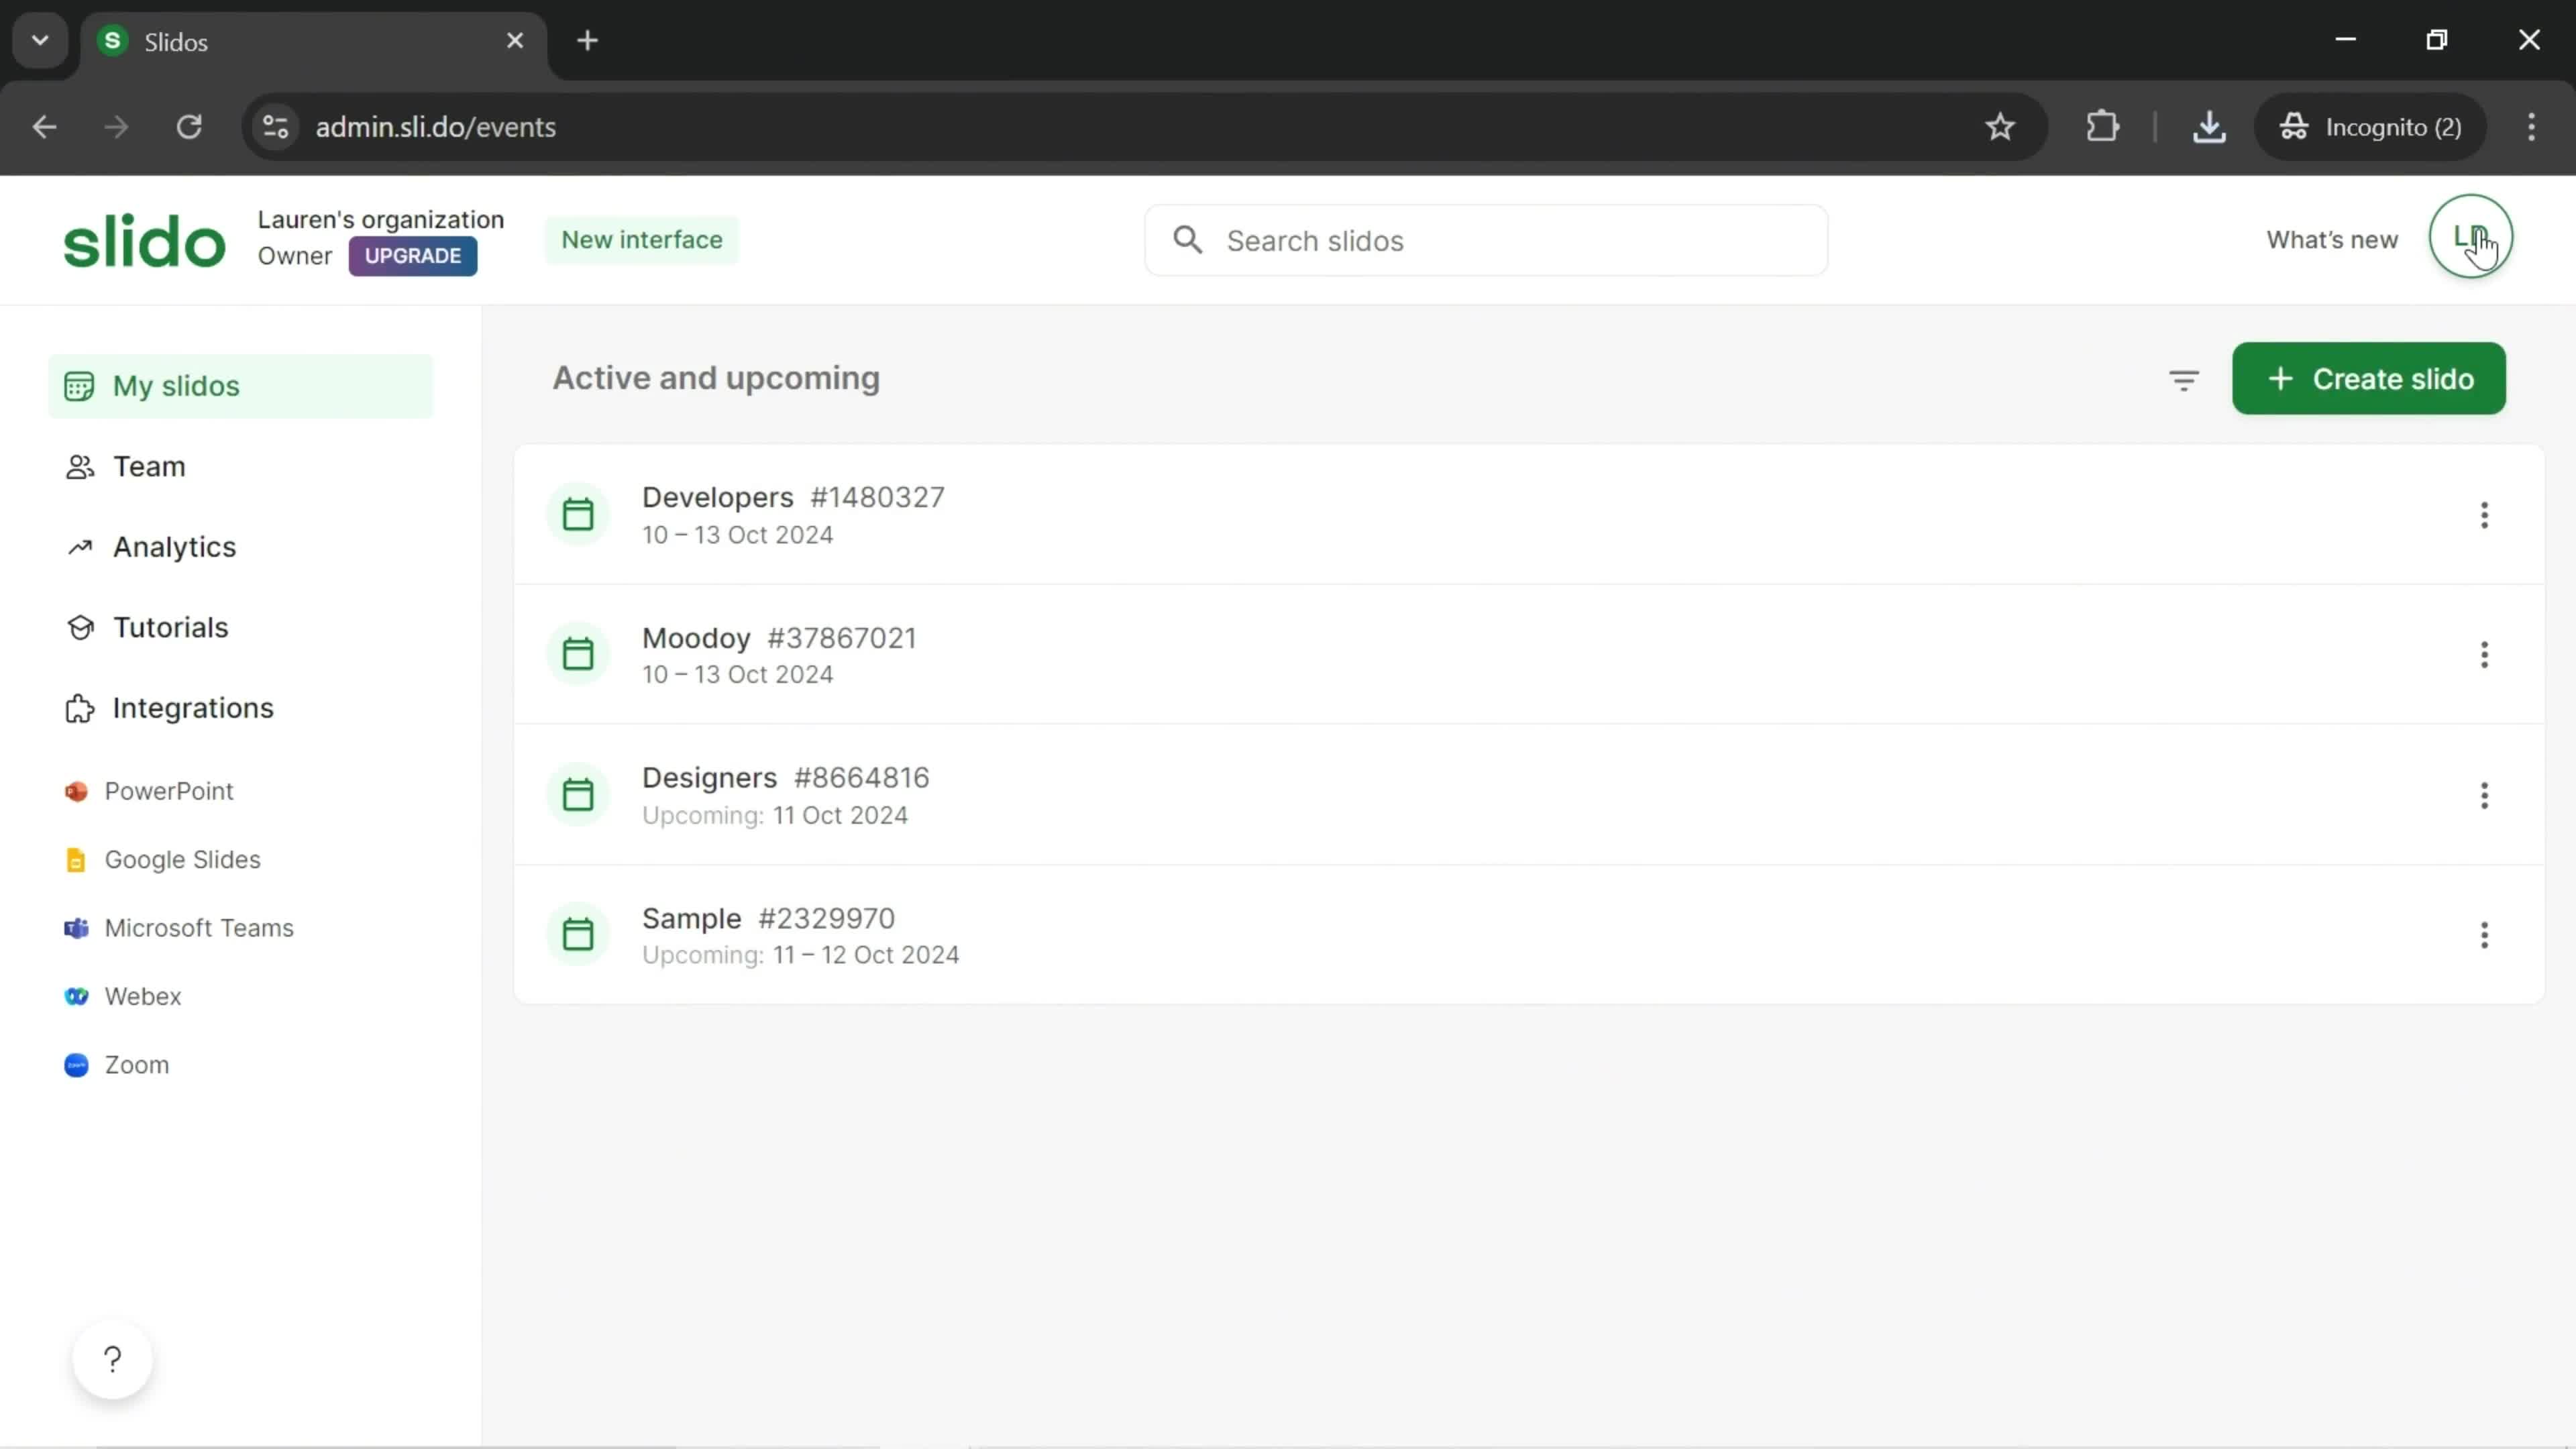Click the Zoom integration icon

(x=74, y=1063)
